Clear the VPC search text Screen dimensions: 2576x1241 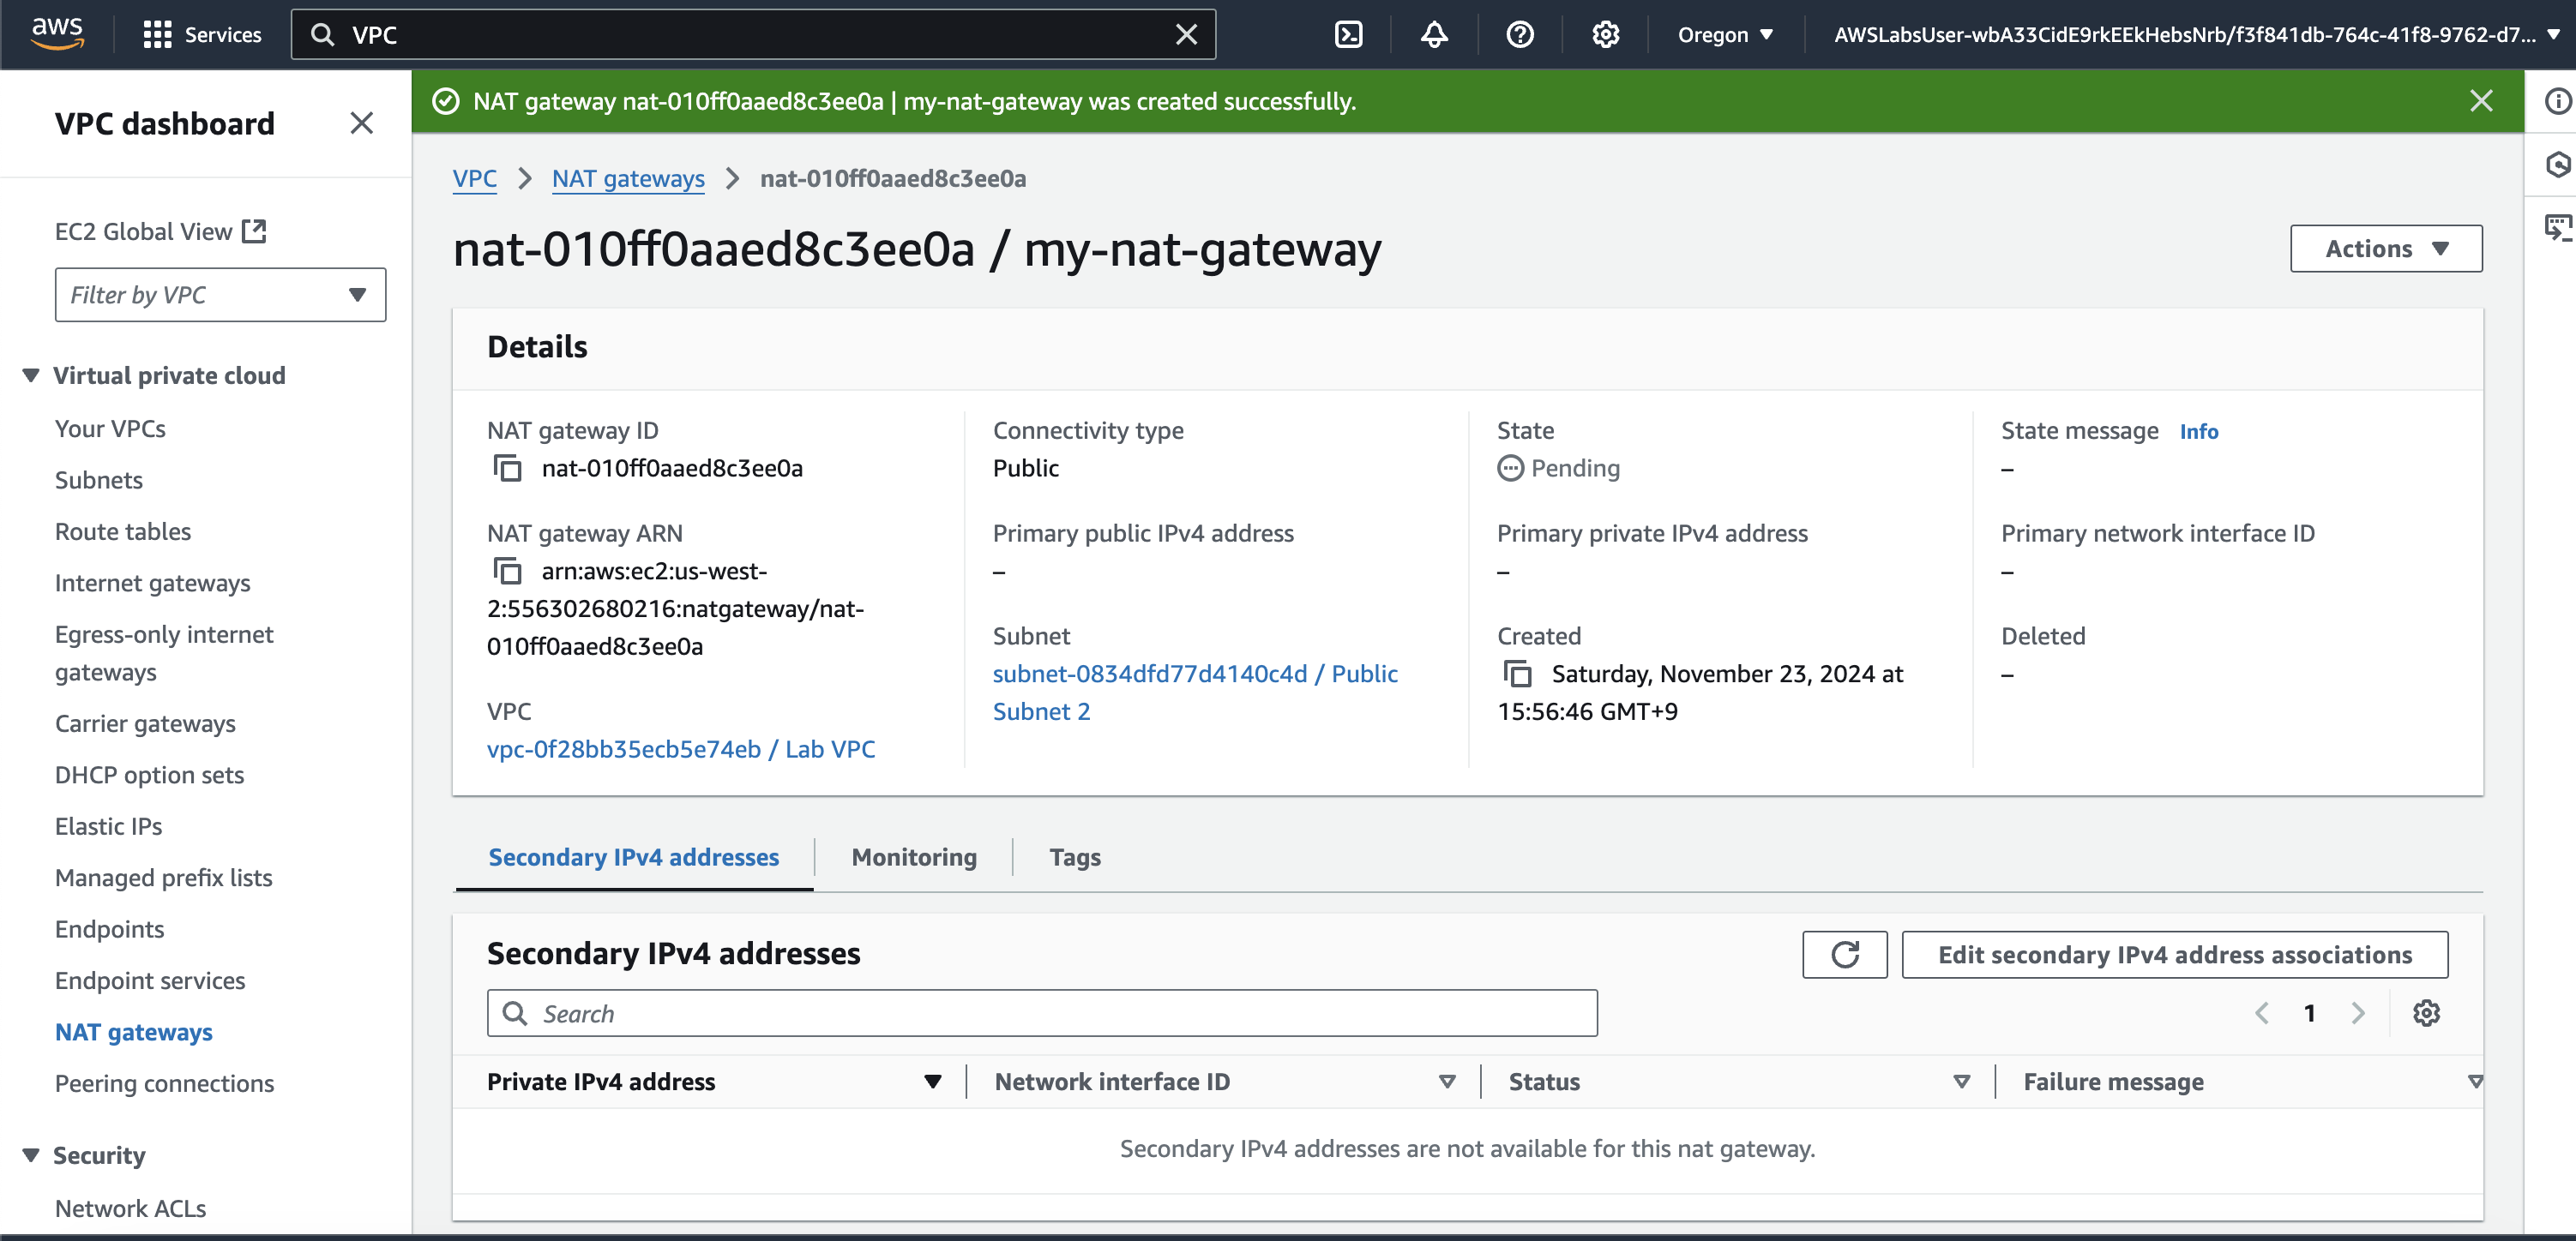click(1186, 35)
